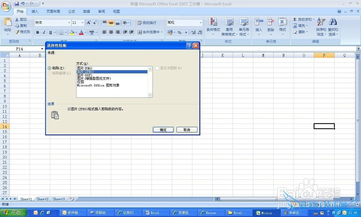Click AutoSum (自动求和) sigma icon
The width and height of the screenshot is (361, 217).
click(295, 20)
